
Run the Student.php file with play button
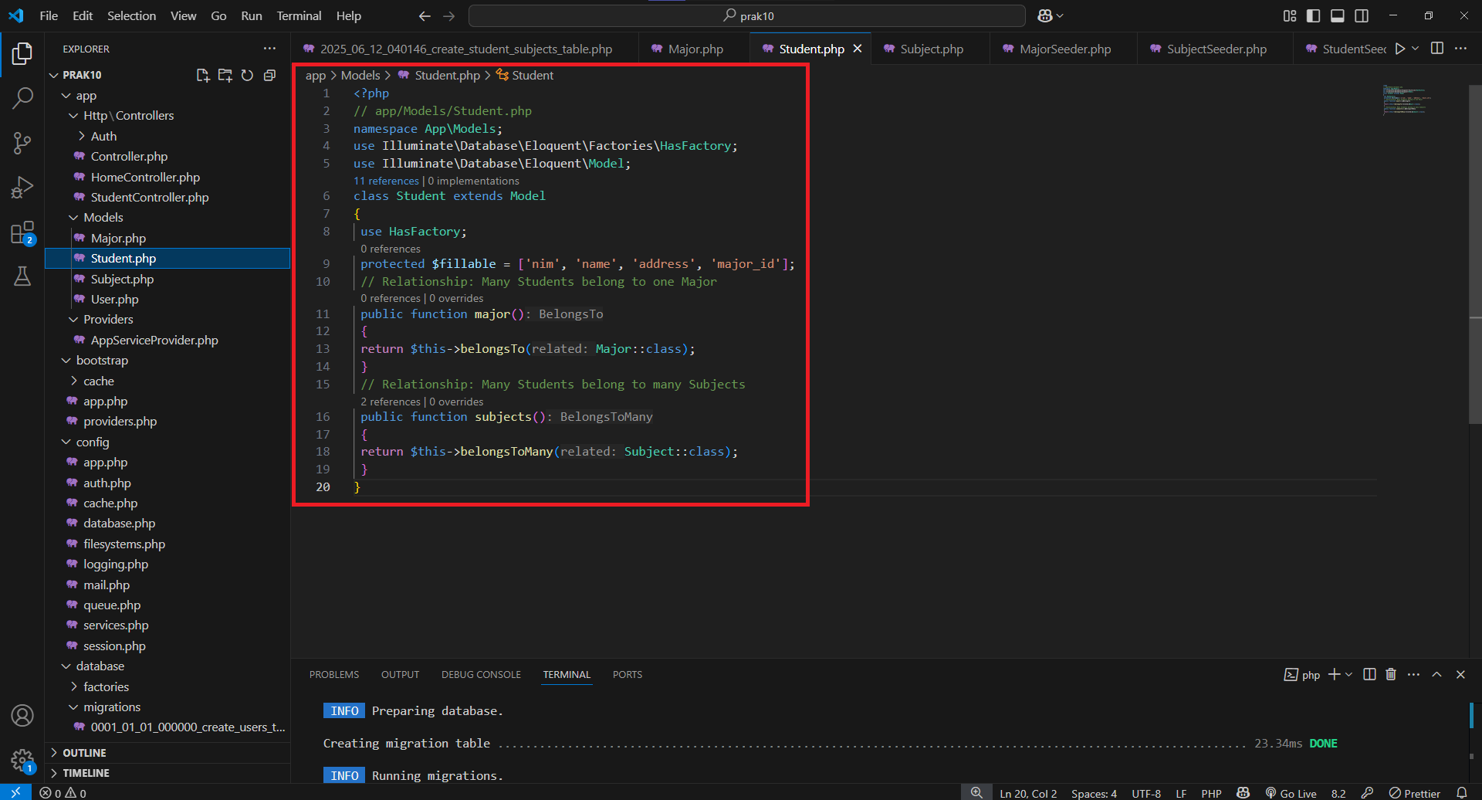click(x=1400, y=48)
